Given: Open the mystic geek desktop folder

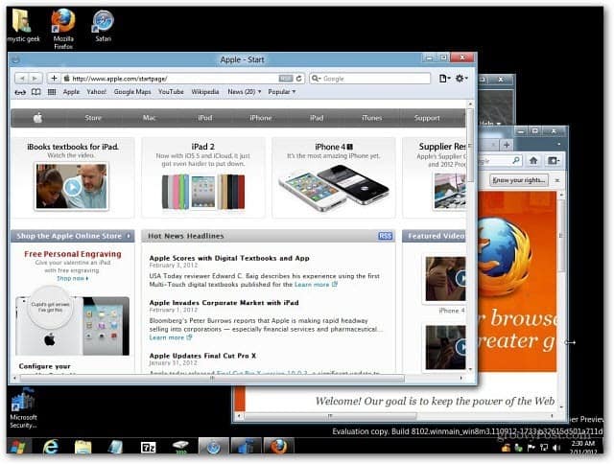Looking at the screenshot, I should (x=23, y=24).
